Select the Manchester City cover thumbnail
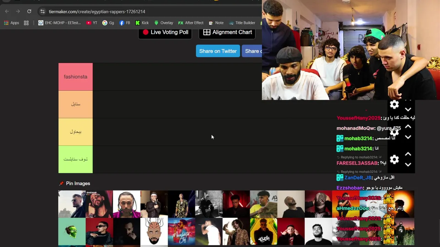This screenshot has height=247, width=440. 181,232
